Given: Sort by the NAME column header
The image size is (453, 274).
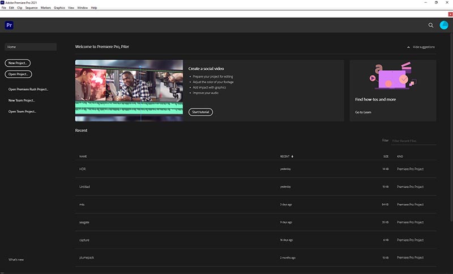Looking at the screenshot, I should click(83, 157).
